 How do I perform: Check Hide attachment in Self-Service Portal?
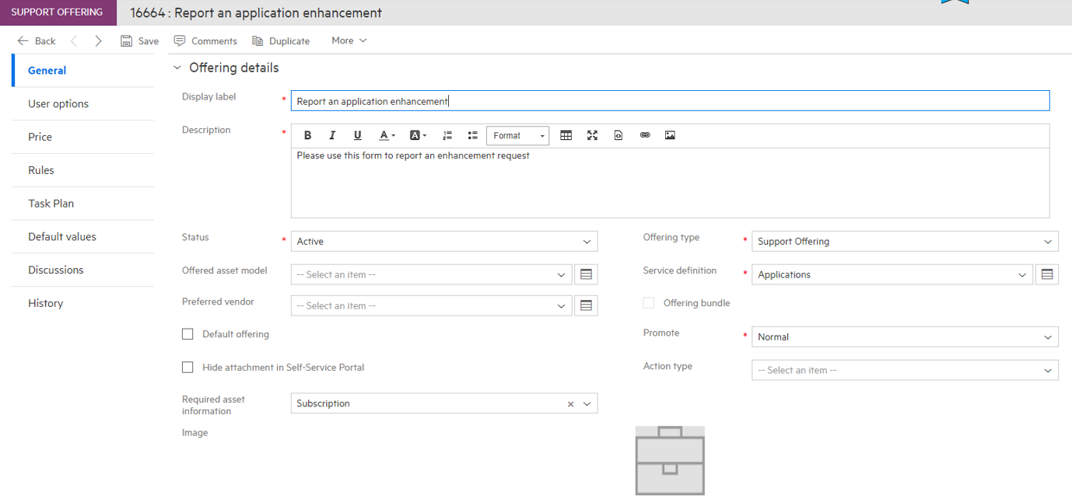(x=187, y=367)
